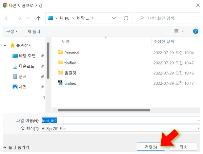Open 다운로드 in the sidebar
The width and height of the screenshot is (203, 154).
(27, 66)
